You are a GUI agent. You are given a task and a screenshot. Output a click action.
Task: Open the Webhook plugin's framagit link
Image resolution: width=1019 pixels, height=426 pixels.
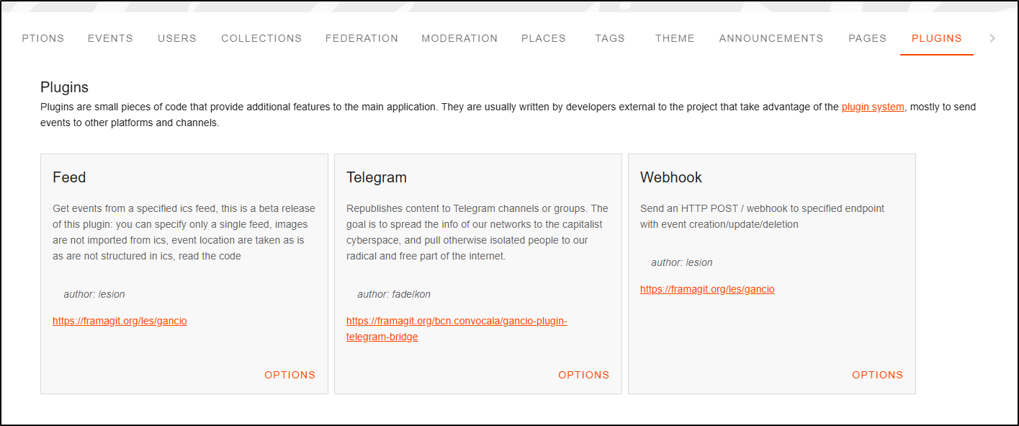pyautogui.click(x=707, y=289)
